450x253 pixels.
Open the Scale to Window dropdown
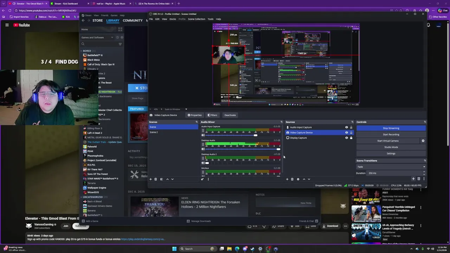pos(176,109)
